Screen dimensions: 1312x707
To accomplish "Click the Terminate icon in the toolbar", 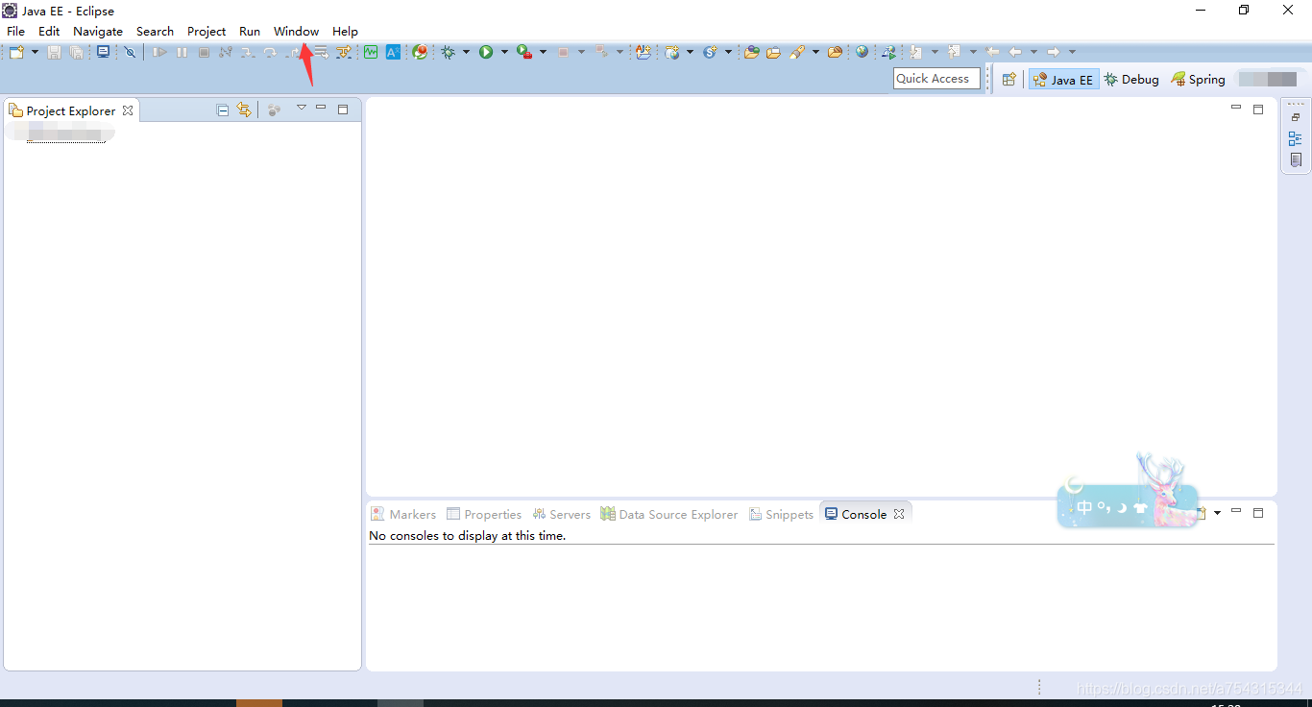I will coord(203,52).
